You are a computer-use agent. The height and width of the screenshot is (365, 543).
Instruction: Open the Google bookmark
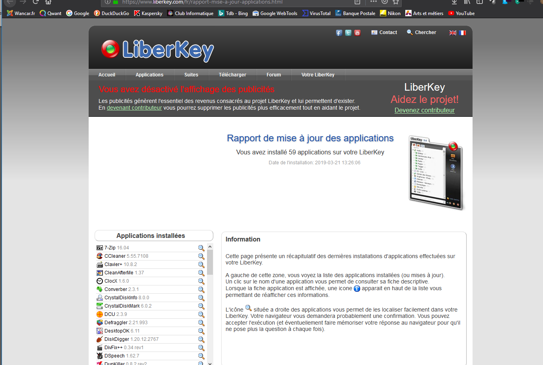pos(78,13)
